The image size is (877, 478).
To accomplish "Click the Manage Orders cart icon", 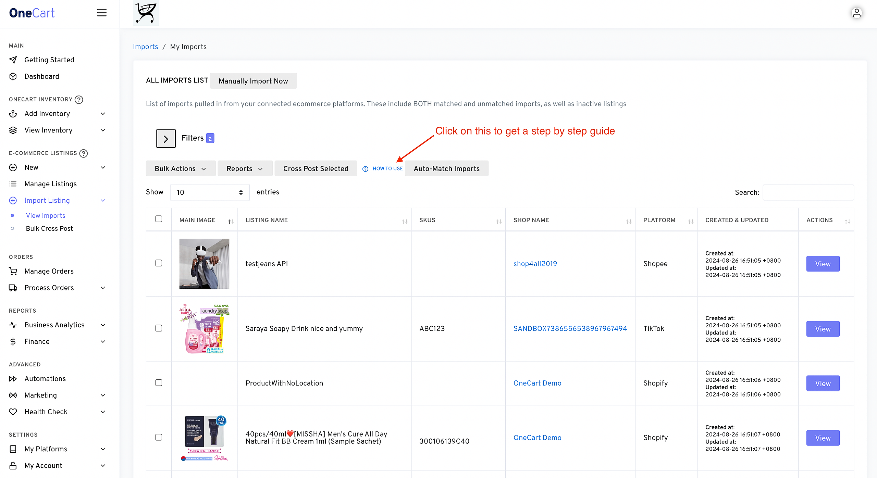I will click(13, 271).
